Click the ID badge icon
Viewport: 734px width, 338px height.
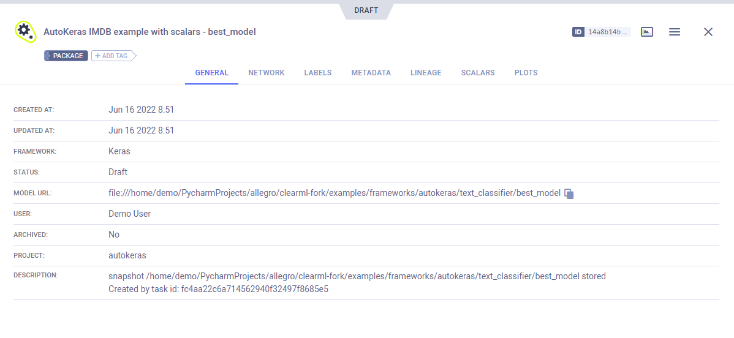[578, 32]
